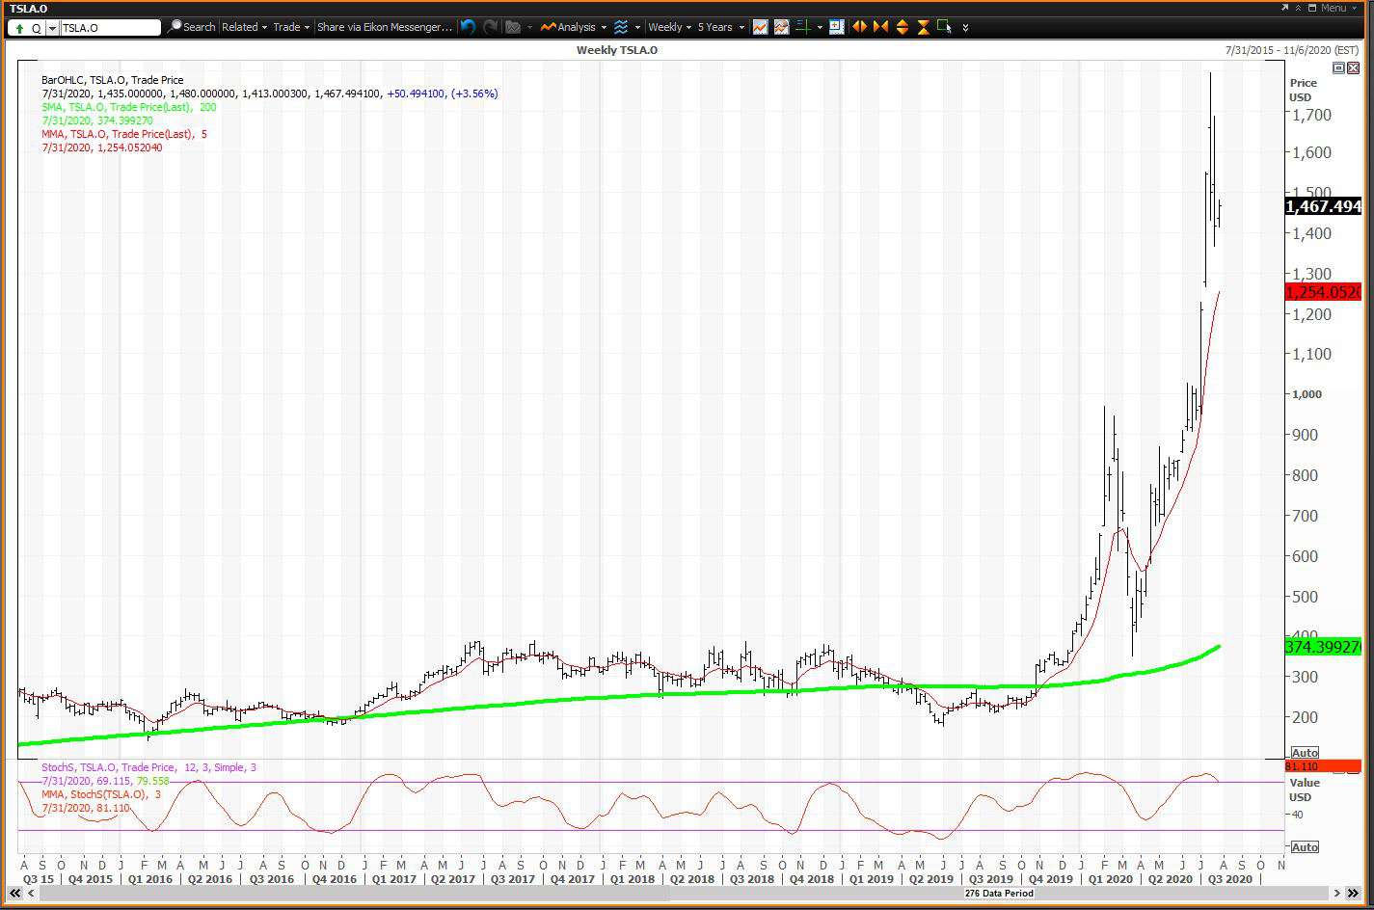1374x910 pixels.
Task: Click the orange vertical compress hourglass icon
Action: click(924, 27)
